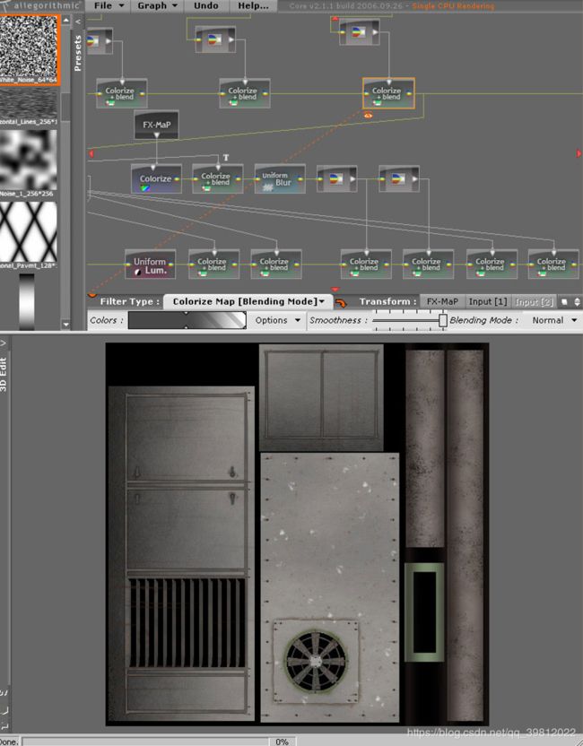Click the up-down arrows icon at filter bar end
The width and height of the screenshot is (583, 746).
coord(578,301)
